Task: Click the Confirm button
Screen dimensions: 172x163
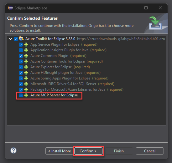Action: pos(88,151)
